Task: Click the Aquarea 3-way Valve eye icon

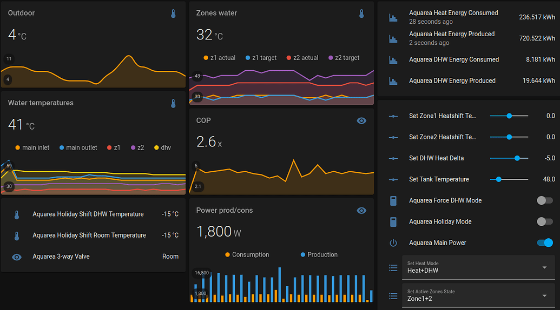Action: click(17, 257)
